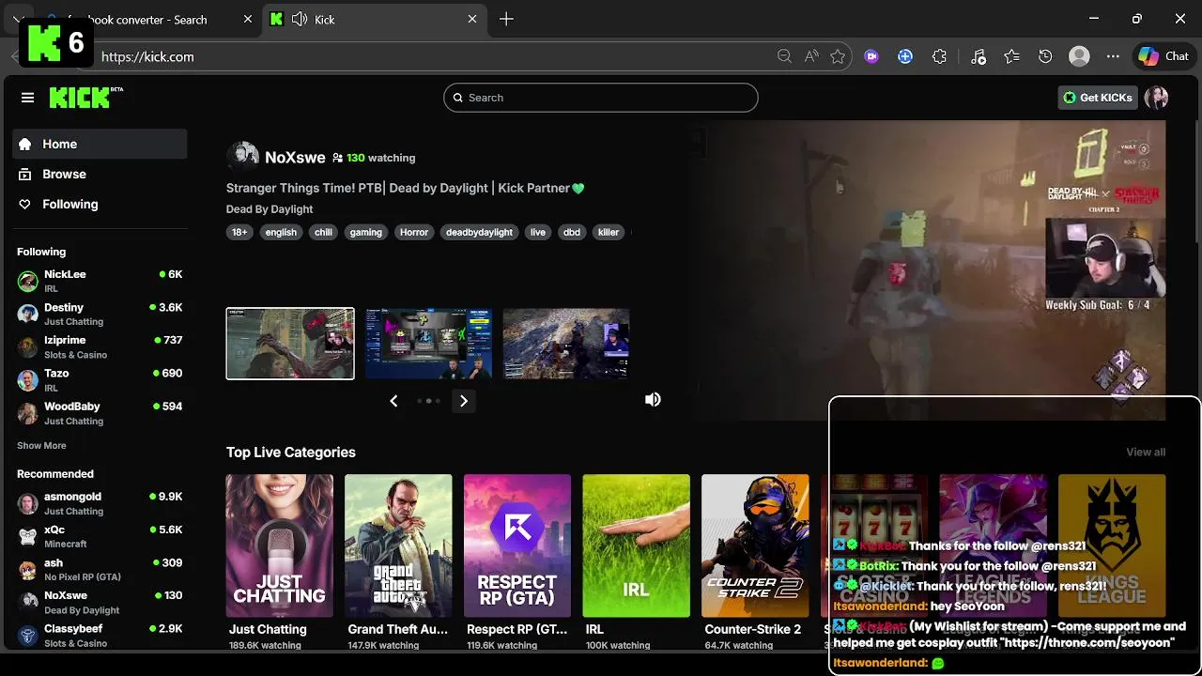Click the deadbydaylight stream tag
Viewport: 1202px width, 676px height.
coord(479,232)
